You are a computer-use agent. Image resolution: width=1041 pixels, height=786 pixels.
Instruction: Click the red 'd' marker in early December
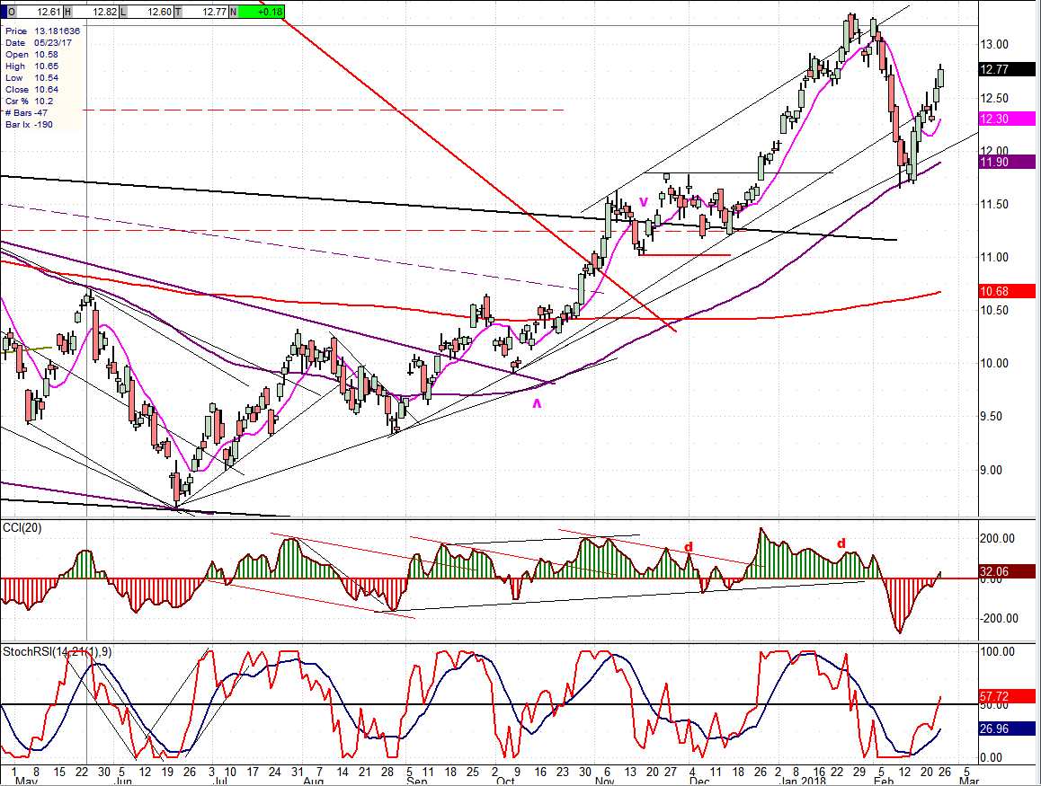click(689, 546)
